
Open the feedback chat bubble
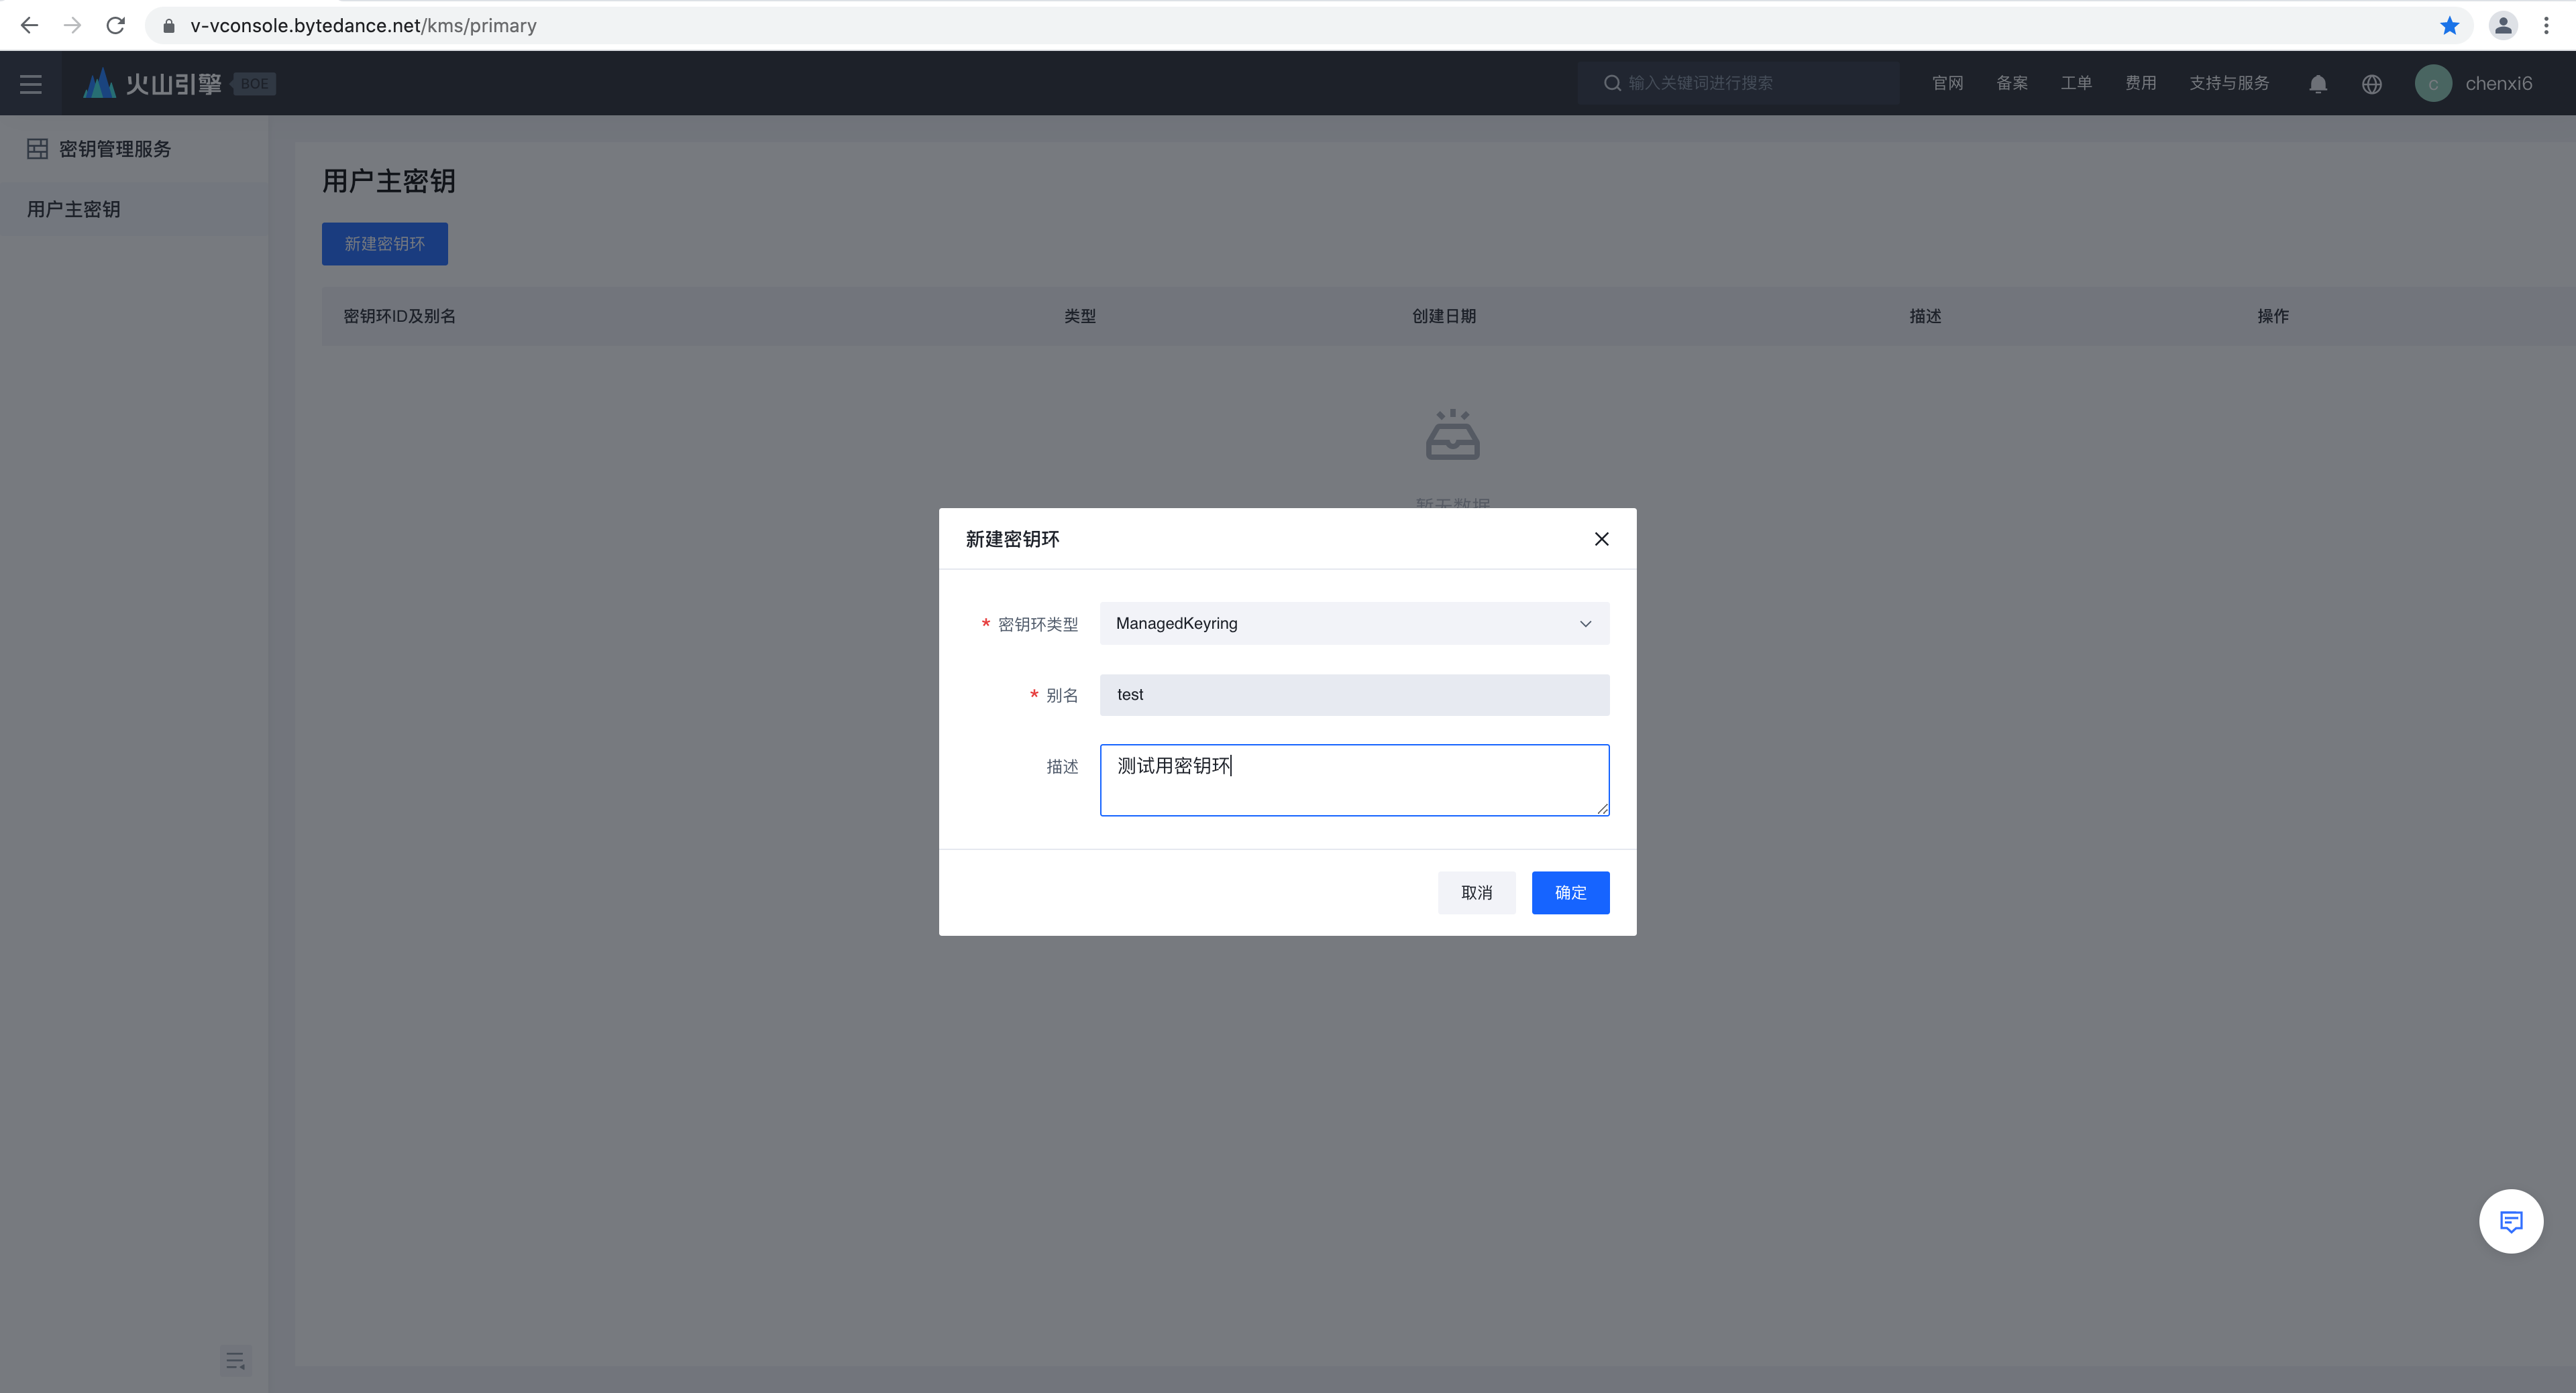[2511, 1221]
